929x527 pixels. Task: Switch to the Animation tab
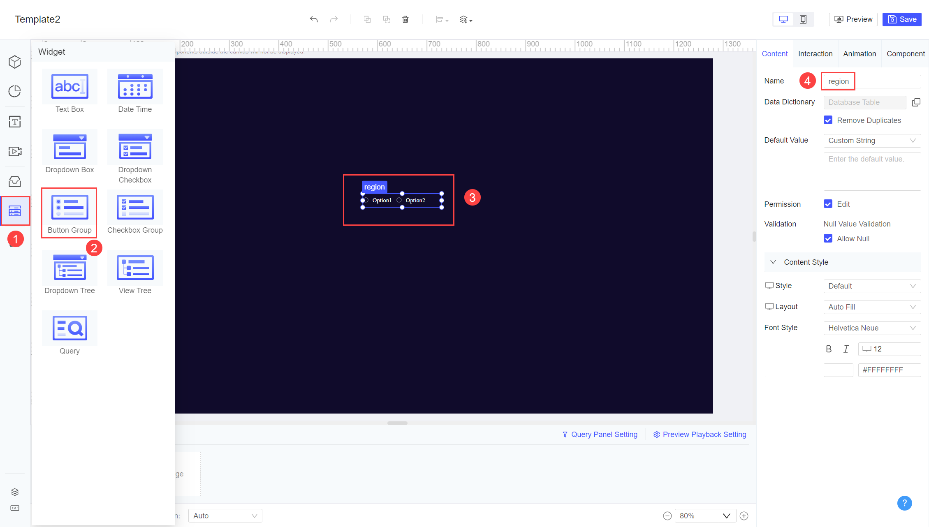click(x=859, y=54)
